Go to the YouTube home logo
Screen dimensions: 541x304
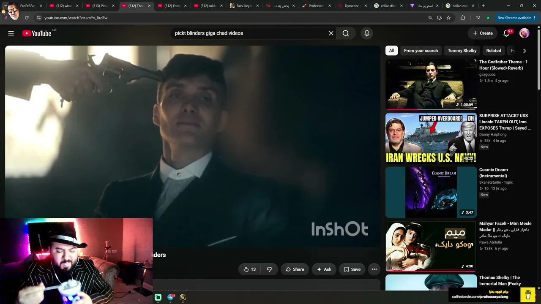37,33
